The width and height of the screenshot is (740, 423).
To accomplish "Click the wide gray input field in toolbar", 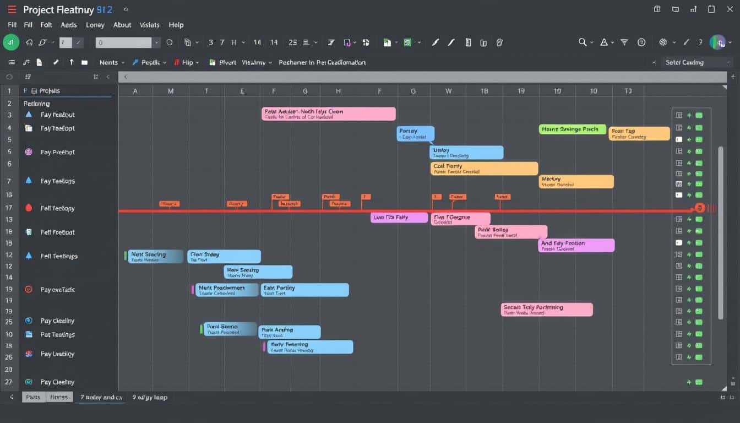I will coord(123,42).
